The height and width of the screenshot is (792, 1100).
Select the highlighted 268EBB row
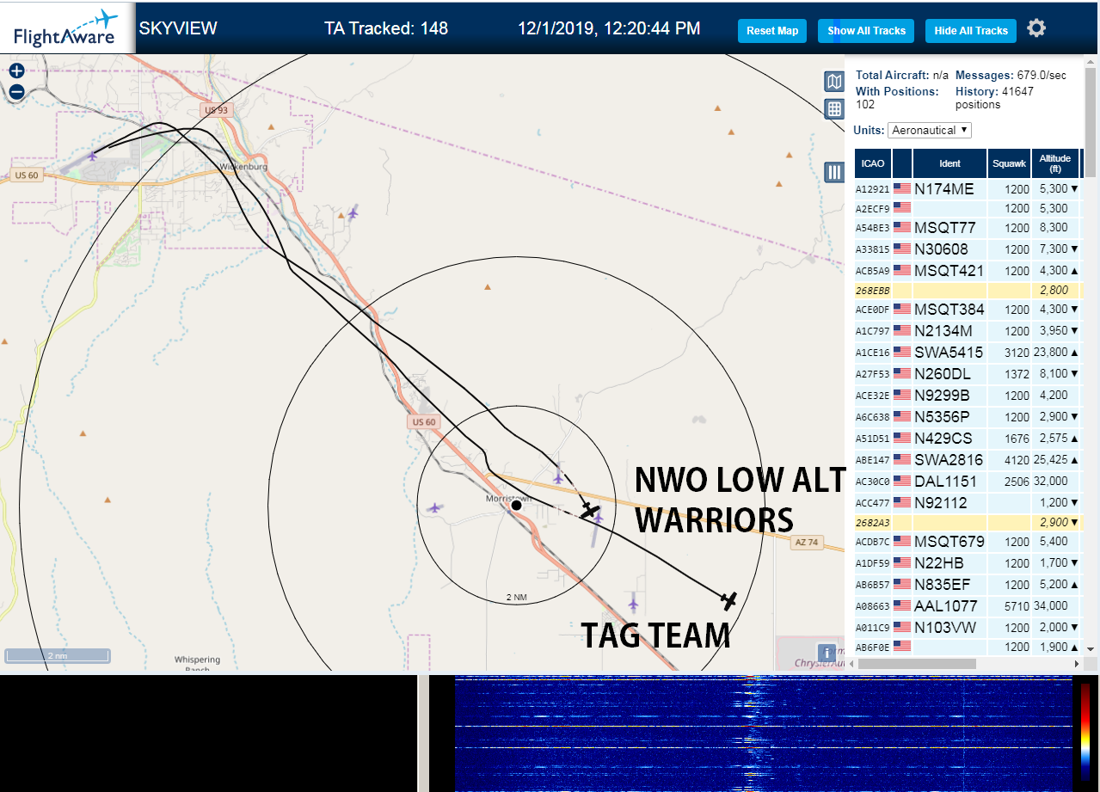[x=968, y=291]
